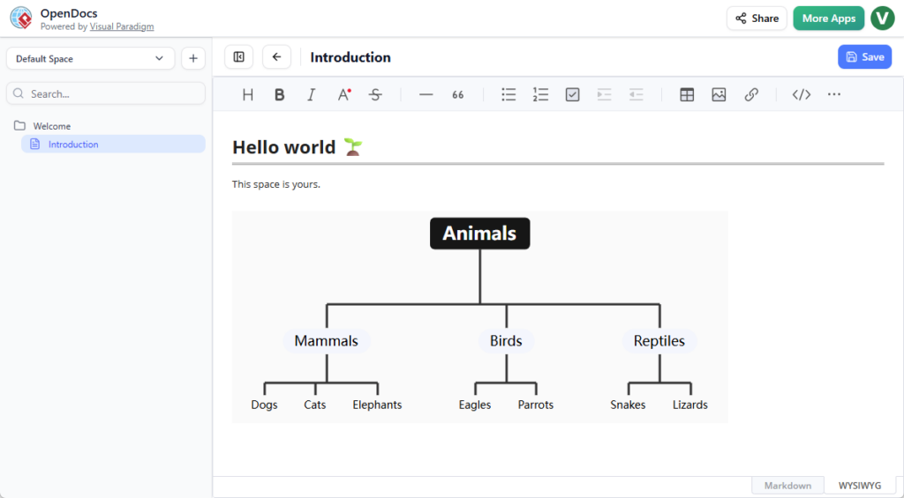
Task: Switch to the WYSIWYG tab
Action: [859, 486]
